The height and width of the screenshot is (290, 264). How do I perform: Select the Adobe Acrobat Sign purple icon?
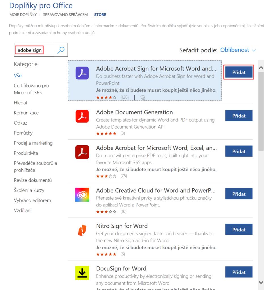[82, 73]
